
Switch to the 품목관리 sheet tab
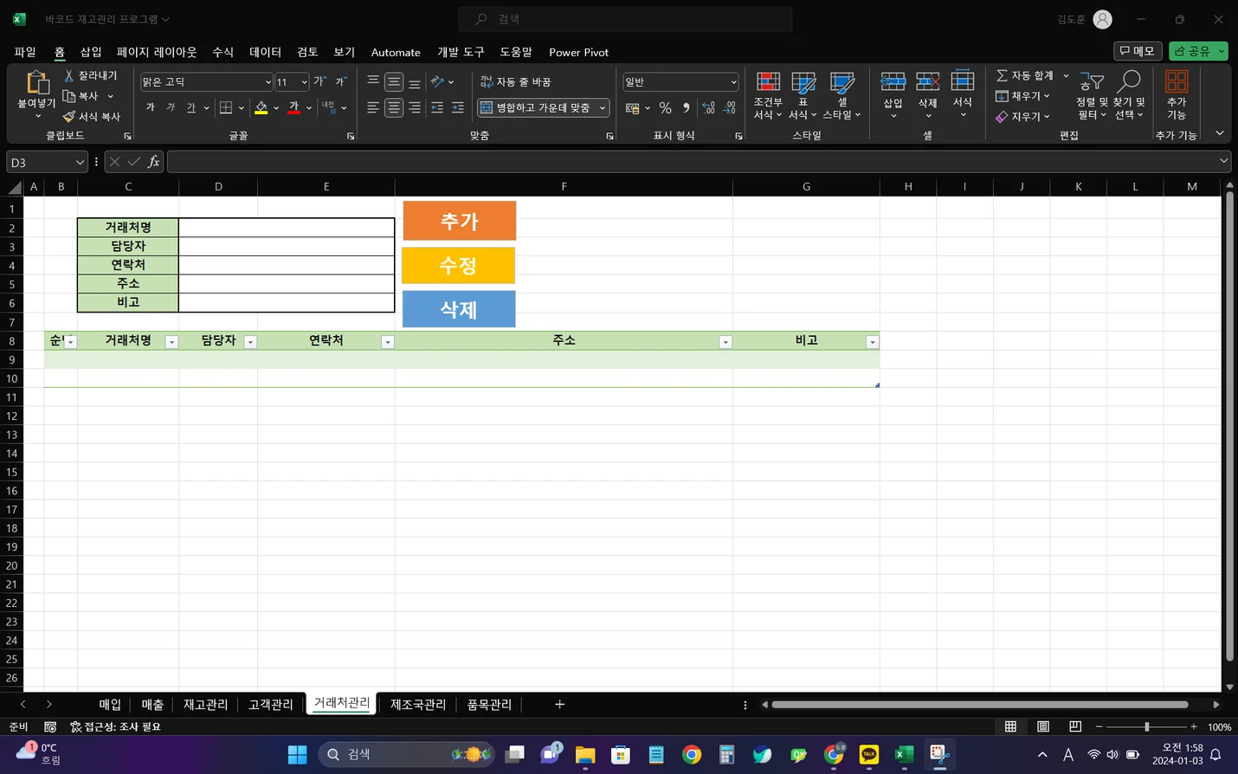tap(489, 705)
